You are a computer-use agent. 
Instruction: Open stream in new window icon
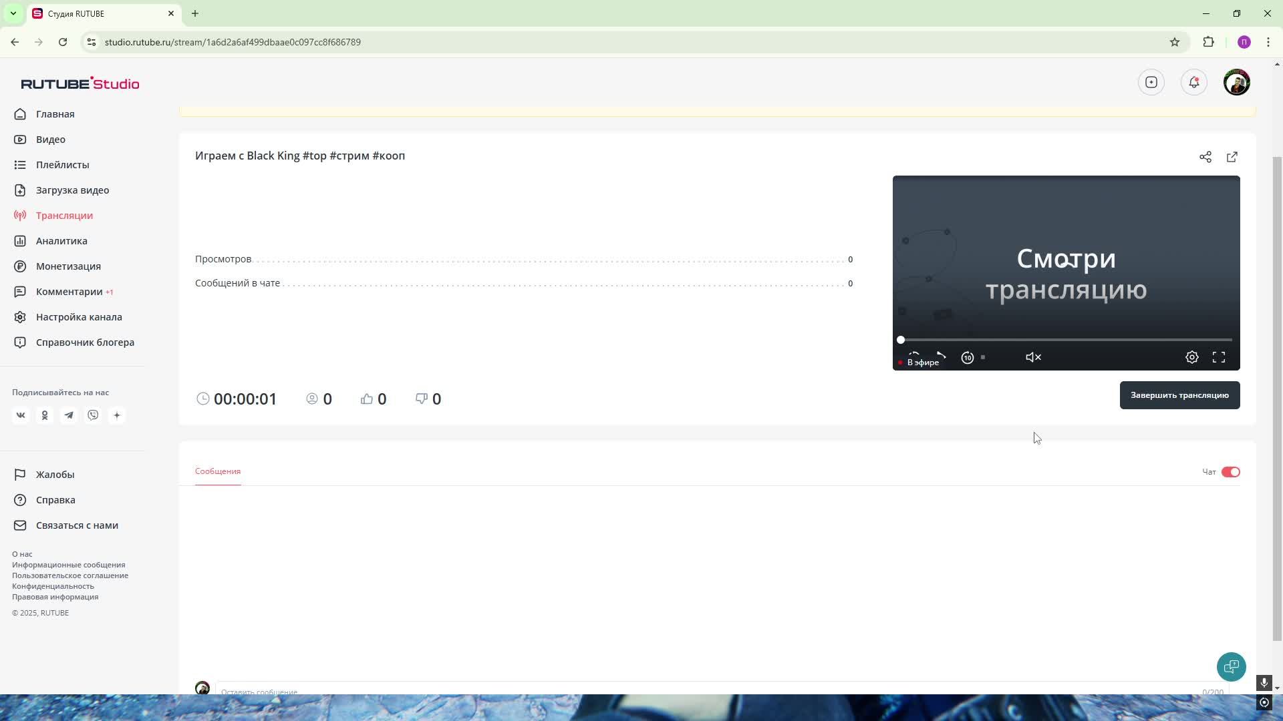(x=1232, y=157)
